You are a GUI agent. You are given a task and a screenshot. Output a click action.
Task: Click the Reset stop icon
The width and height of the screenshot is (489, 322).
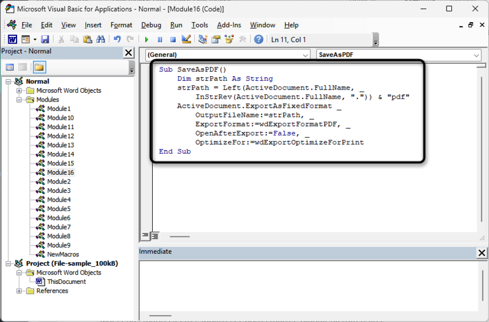click(x=173, y=39)
